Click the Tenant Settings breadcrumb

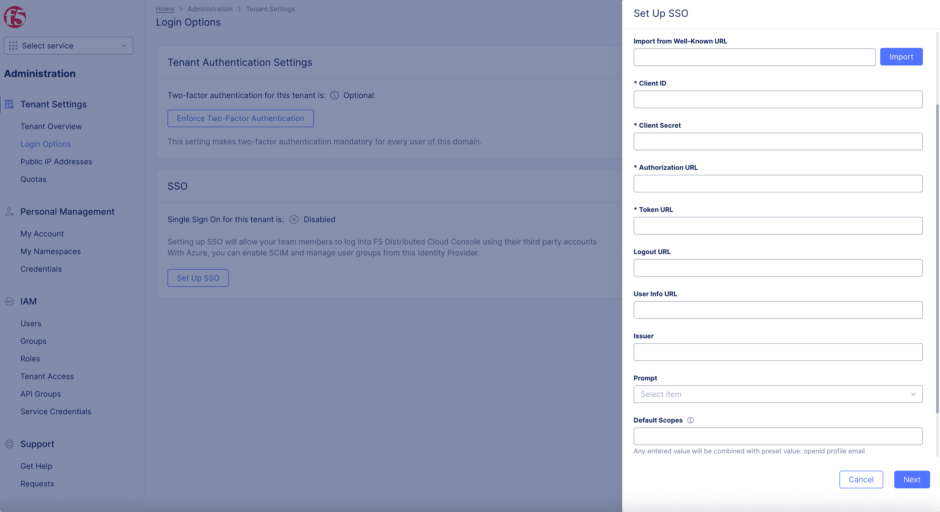coord(270,9)
